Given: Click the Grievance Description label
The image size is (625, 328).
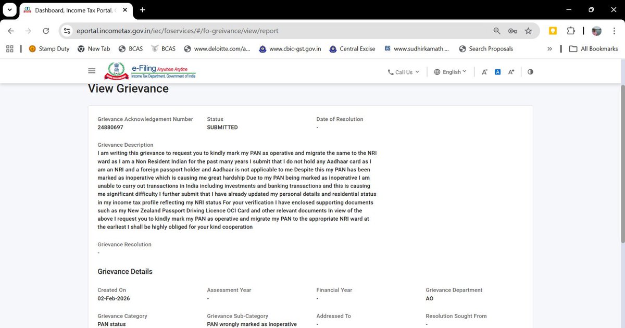Looking at the screenshot, I should pos(126,145).
